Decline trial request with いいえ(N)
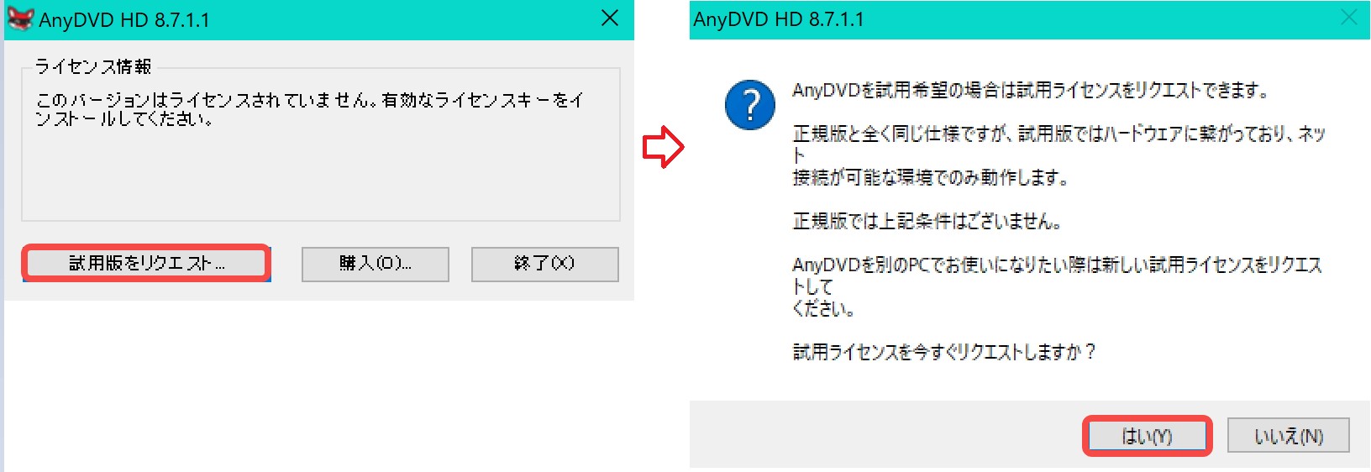1371x472 pixels. (x=1289, y=436)
